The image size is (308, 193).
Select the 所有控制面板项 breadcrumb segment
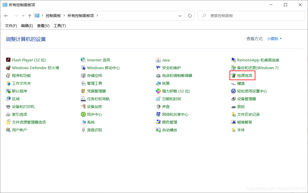coord(81,16)
